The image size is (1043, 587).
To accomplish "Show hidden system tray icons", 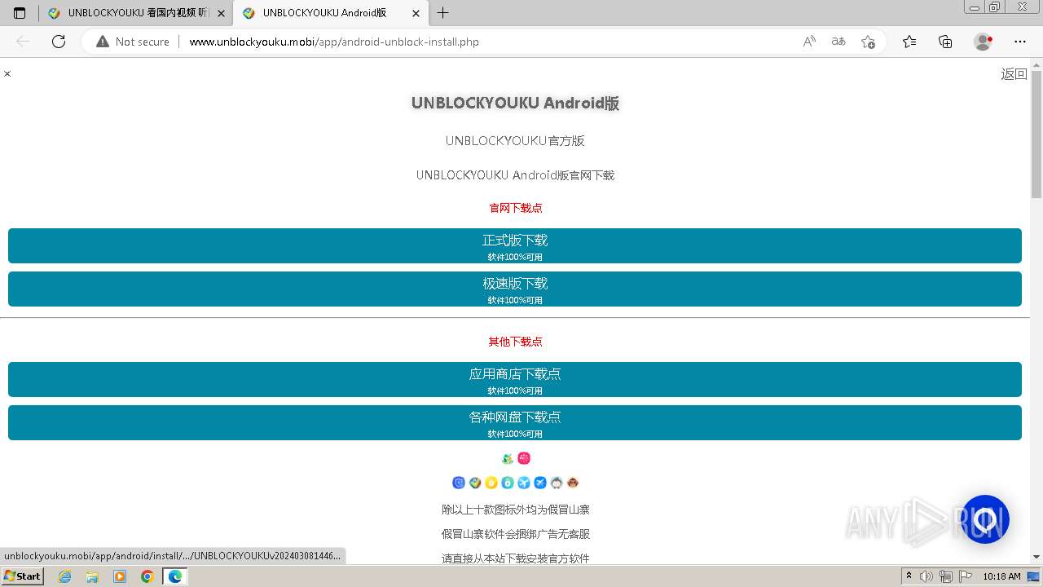I will click(x=909, y=576).
